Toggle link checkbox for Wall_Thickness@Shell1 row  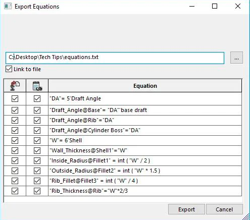(x=37, y=151)
